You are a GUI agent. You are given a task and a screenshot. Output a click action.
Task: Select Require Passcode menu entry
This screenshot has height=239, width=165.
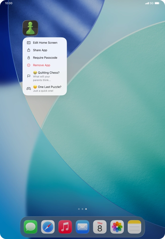coord(45,58)
